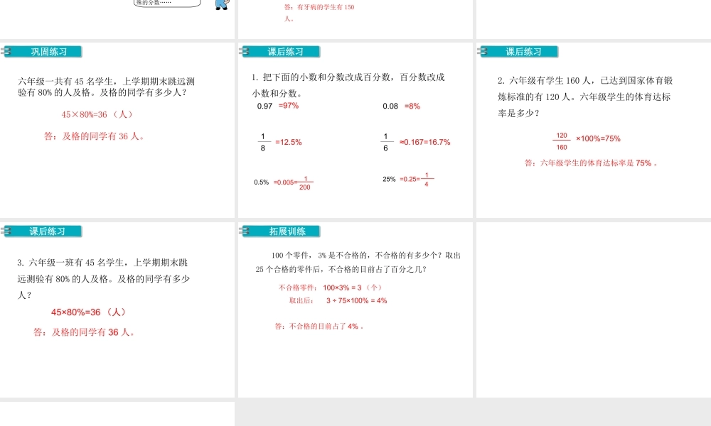Click answer 及格的同学有 36 人 on 巩固练习 slide
Viewport: 711px width, 426px height.
[95, 136]
